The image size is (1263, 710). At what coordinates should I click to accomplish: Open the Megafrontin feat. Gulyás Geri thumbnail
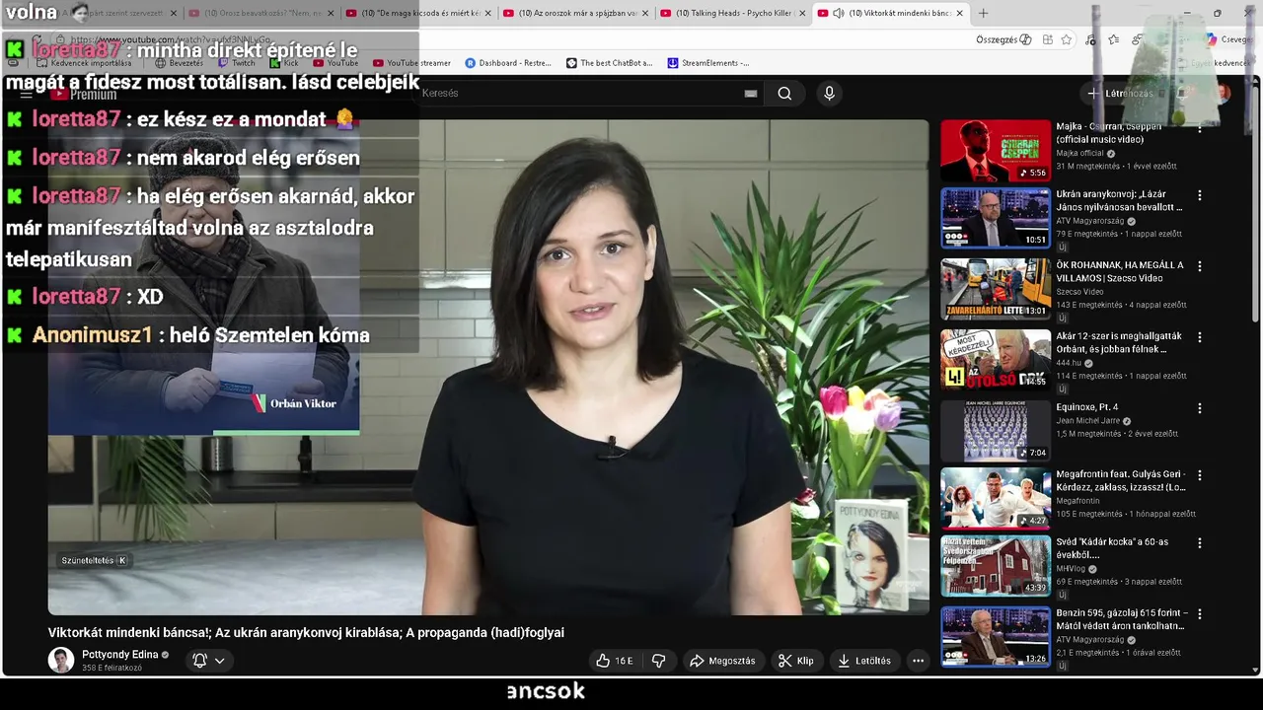point(996,498)
